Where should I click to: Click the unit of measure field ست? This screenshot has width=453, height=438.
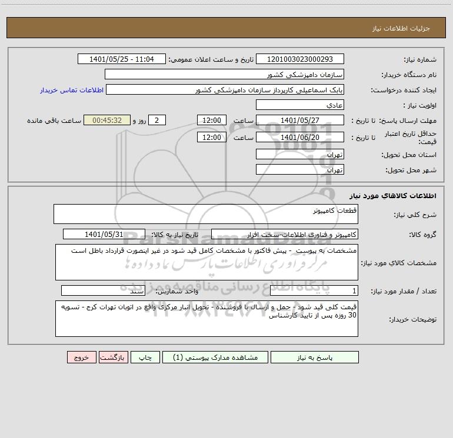coord(103,291)
